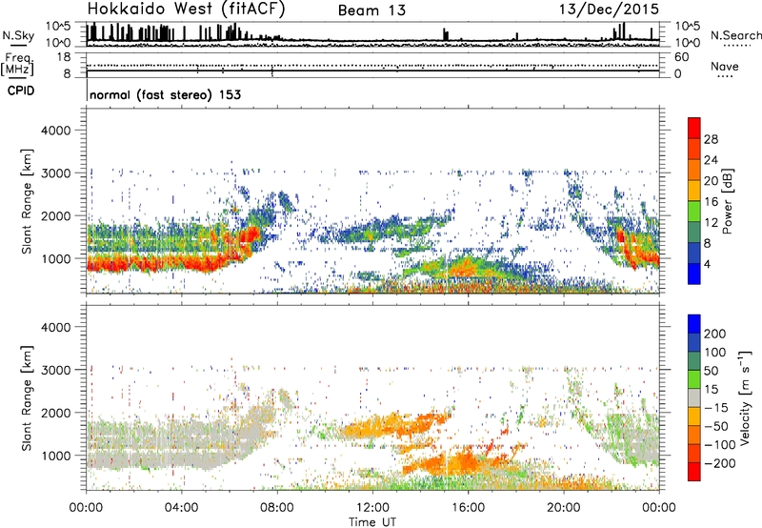Image resolution: width=762 pixels, height=528 pixels.
Task: Click the '3000' tick in Velocity panel
Action: [55, 370]
